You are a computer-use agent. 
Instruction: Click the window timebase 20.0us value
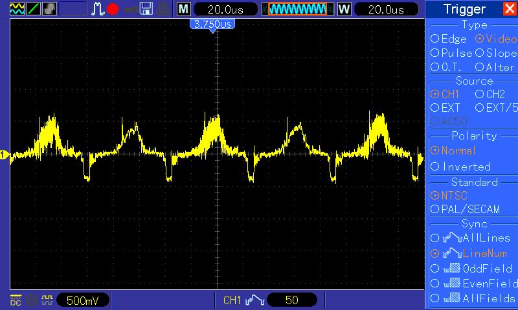[386, 9]
